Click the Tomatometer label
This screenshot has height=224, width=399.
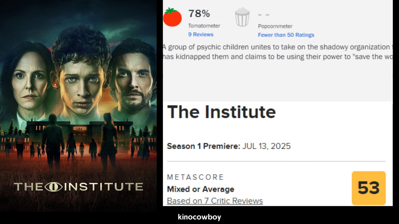point(204,26)
